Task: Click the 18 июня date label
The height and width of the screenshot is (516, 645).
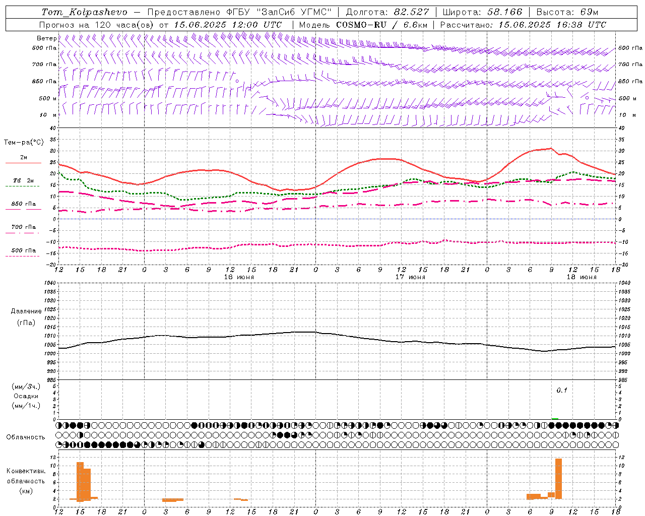Action: [x=582, y=277]
